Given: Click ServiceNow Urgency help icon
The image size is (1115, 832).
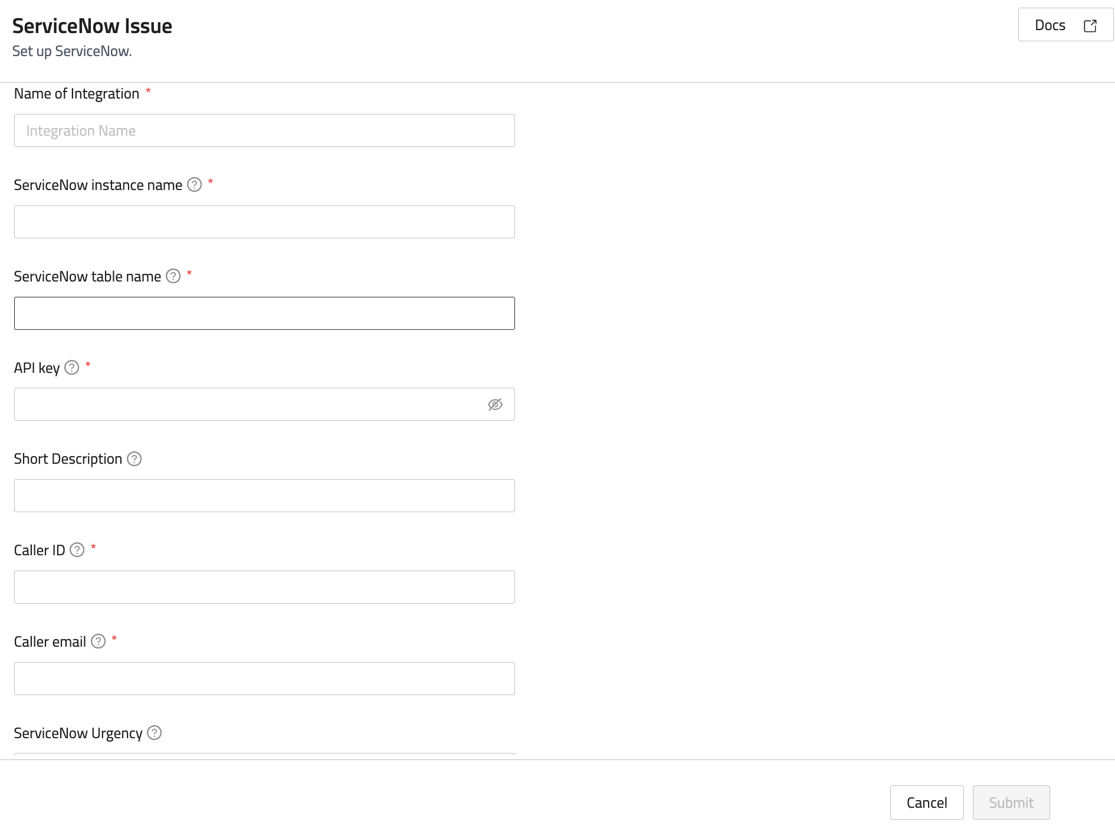Looking at the screenshot, I should (155, 733).
